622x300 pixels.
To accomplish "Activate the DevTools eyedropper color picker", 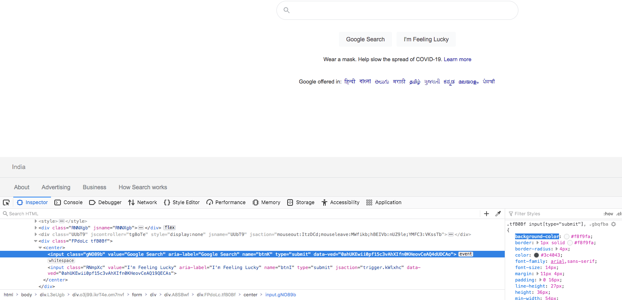I will [x=498, y=214].
